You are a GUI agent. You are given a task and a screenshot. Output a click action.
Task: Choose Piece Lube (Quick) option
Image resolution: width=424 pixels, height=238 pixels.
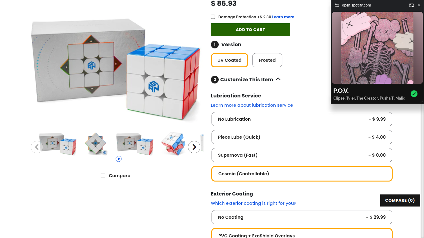[302, 137]
